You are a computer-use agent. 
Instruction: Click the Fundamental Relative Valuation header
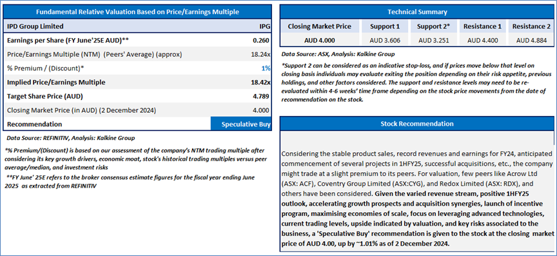tap(137, 12)
